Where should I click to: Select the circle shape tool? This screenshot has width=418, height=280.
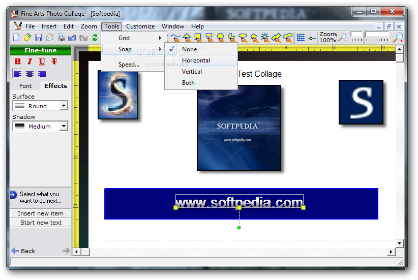pyautogui.click(x=221, y=38)
